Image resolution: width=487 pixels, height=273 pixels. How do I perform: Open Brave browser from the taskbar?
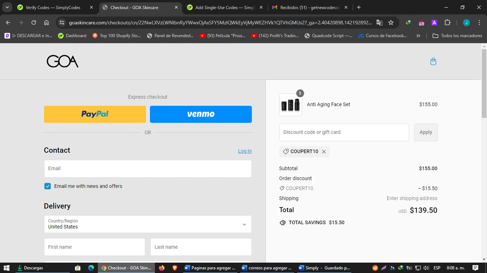(x=175, y=268)
